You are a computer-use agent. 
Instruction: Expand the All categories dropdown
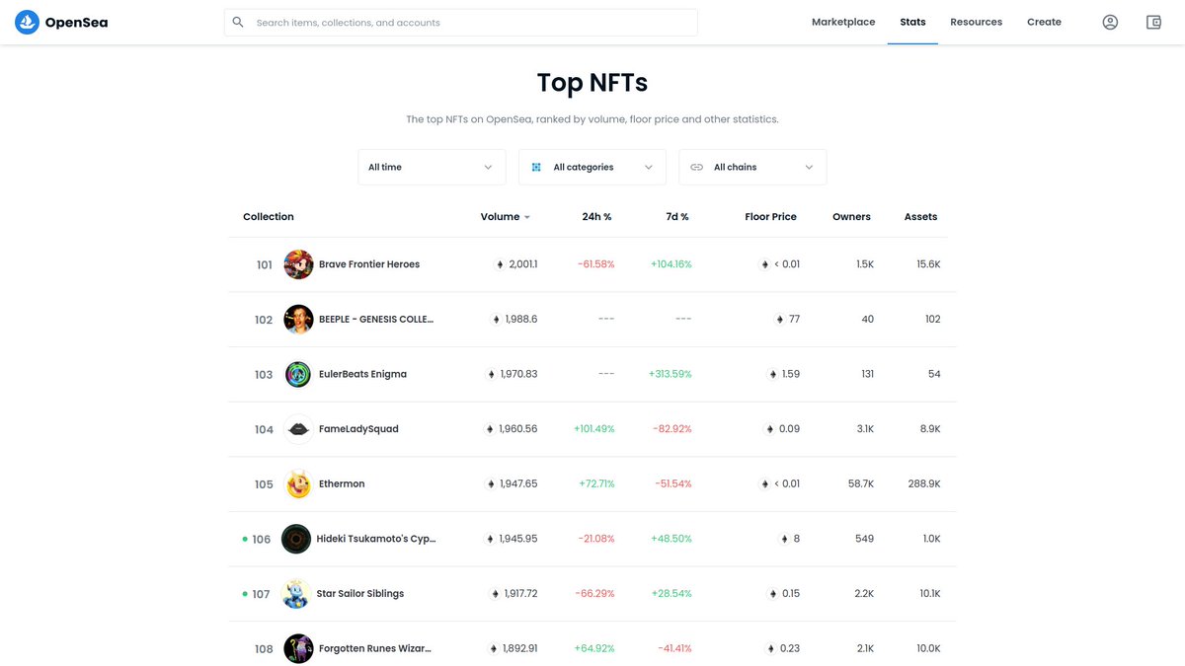point(592,167)
